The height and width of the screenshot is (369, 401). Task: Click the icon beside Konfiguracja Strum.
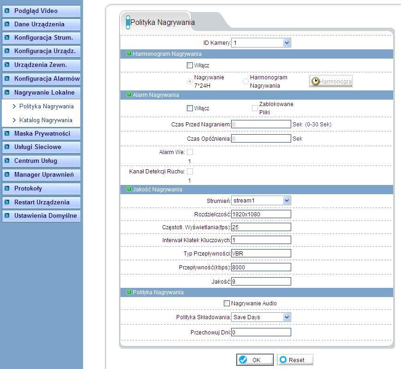pyautogui.click(x=7, y=37)
